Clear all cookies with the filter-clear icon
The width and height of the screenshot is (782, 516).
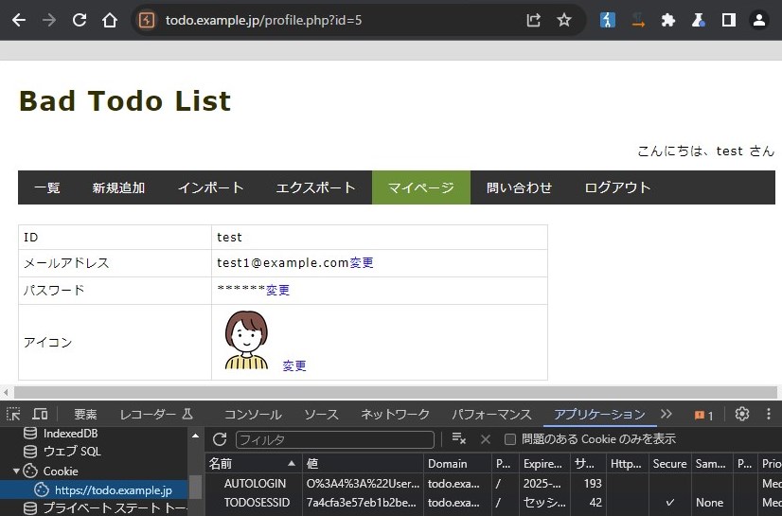tap(458, 438)
